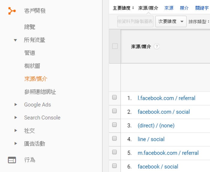Expand the Google Ads triangle

tap(16, 104)
